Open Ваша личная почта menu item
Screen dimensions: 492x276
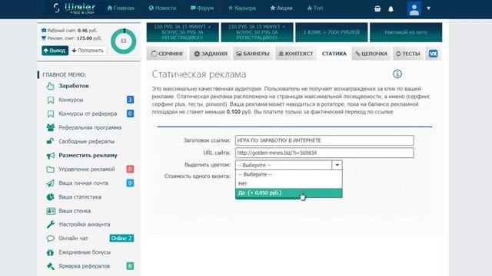84,183
